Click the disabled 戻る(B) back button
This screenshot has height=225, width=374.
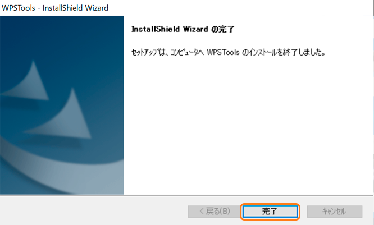click(x=215, y=212)
